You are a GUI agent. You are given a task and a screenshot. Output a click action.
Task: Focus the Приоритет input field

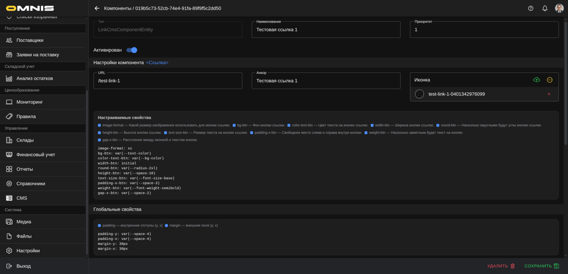pyautogui.click(x=484, y=30)
